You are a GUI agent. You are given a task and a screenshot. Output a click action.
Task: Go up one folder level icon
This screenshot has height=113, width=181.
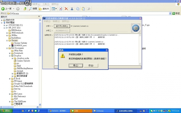coord(25,9)
